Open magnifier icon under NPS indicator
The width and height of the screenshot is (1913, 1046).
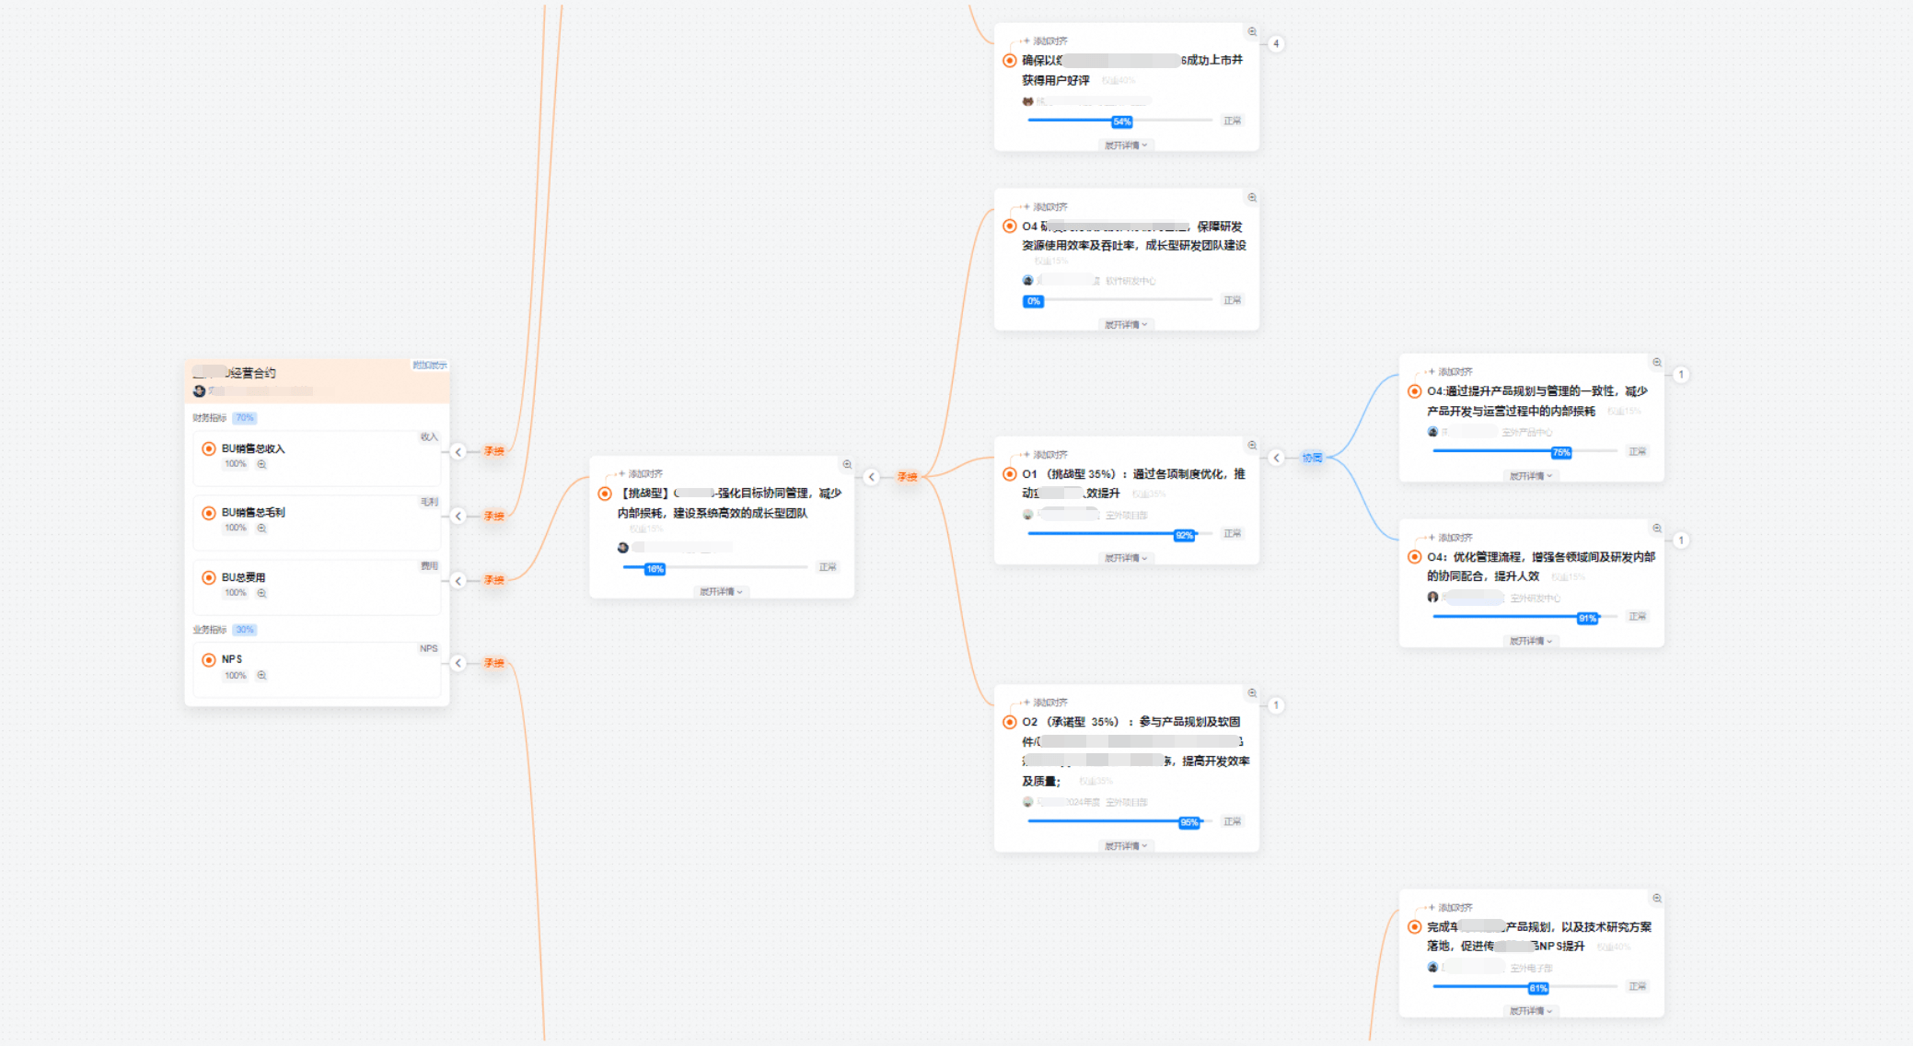click(261, 675)
